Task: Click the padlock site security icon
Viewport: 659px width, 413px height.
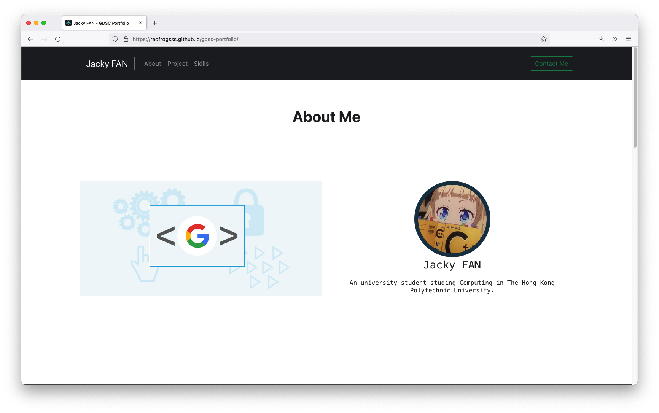Action: click(126, 39)
